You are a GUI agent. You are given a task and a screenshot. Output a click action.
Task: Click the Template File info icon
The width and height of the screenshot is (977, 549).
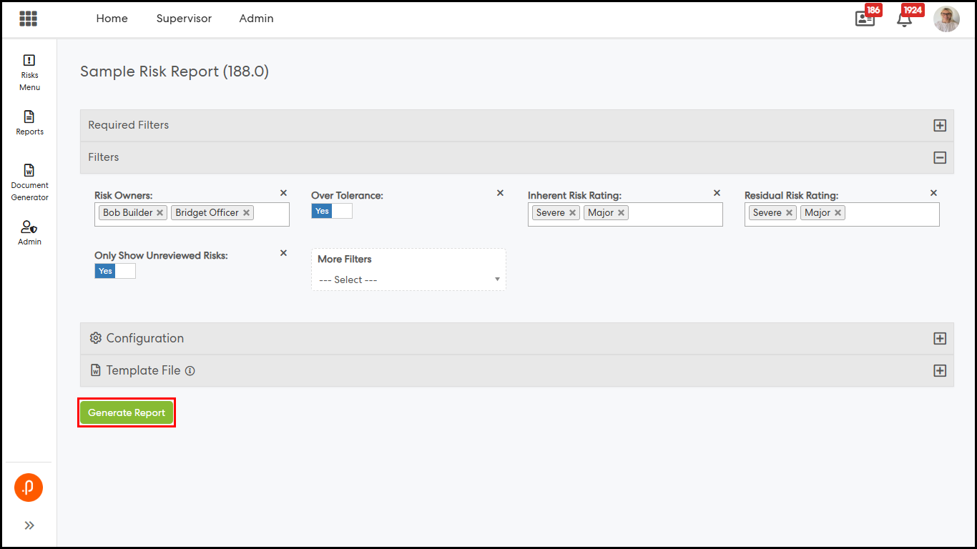point(190,371)
